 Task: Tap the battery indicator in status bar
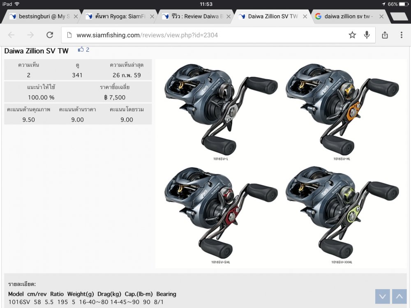pos(404,4)
